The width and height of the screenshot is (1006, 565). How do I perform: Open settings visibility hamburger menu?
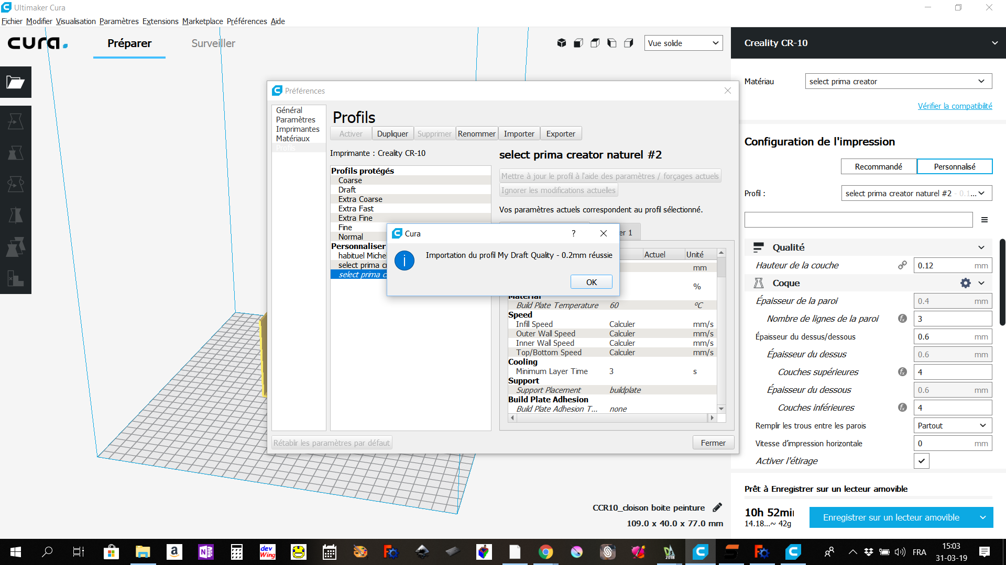(985, 220)
